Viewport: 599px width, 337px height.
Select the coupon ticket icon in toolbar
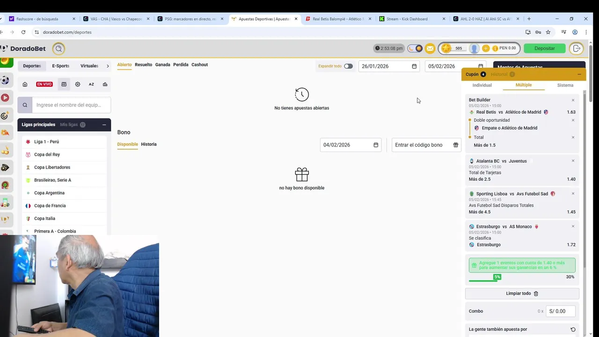click(x=64, y=84)
